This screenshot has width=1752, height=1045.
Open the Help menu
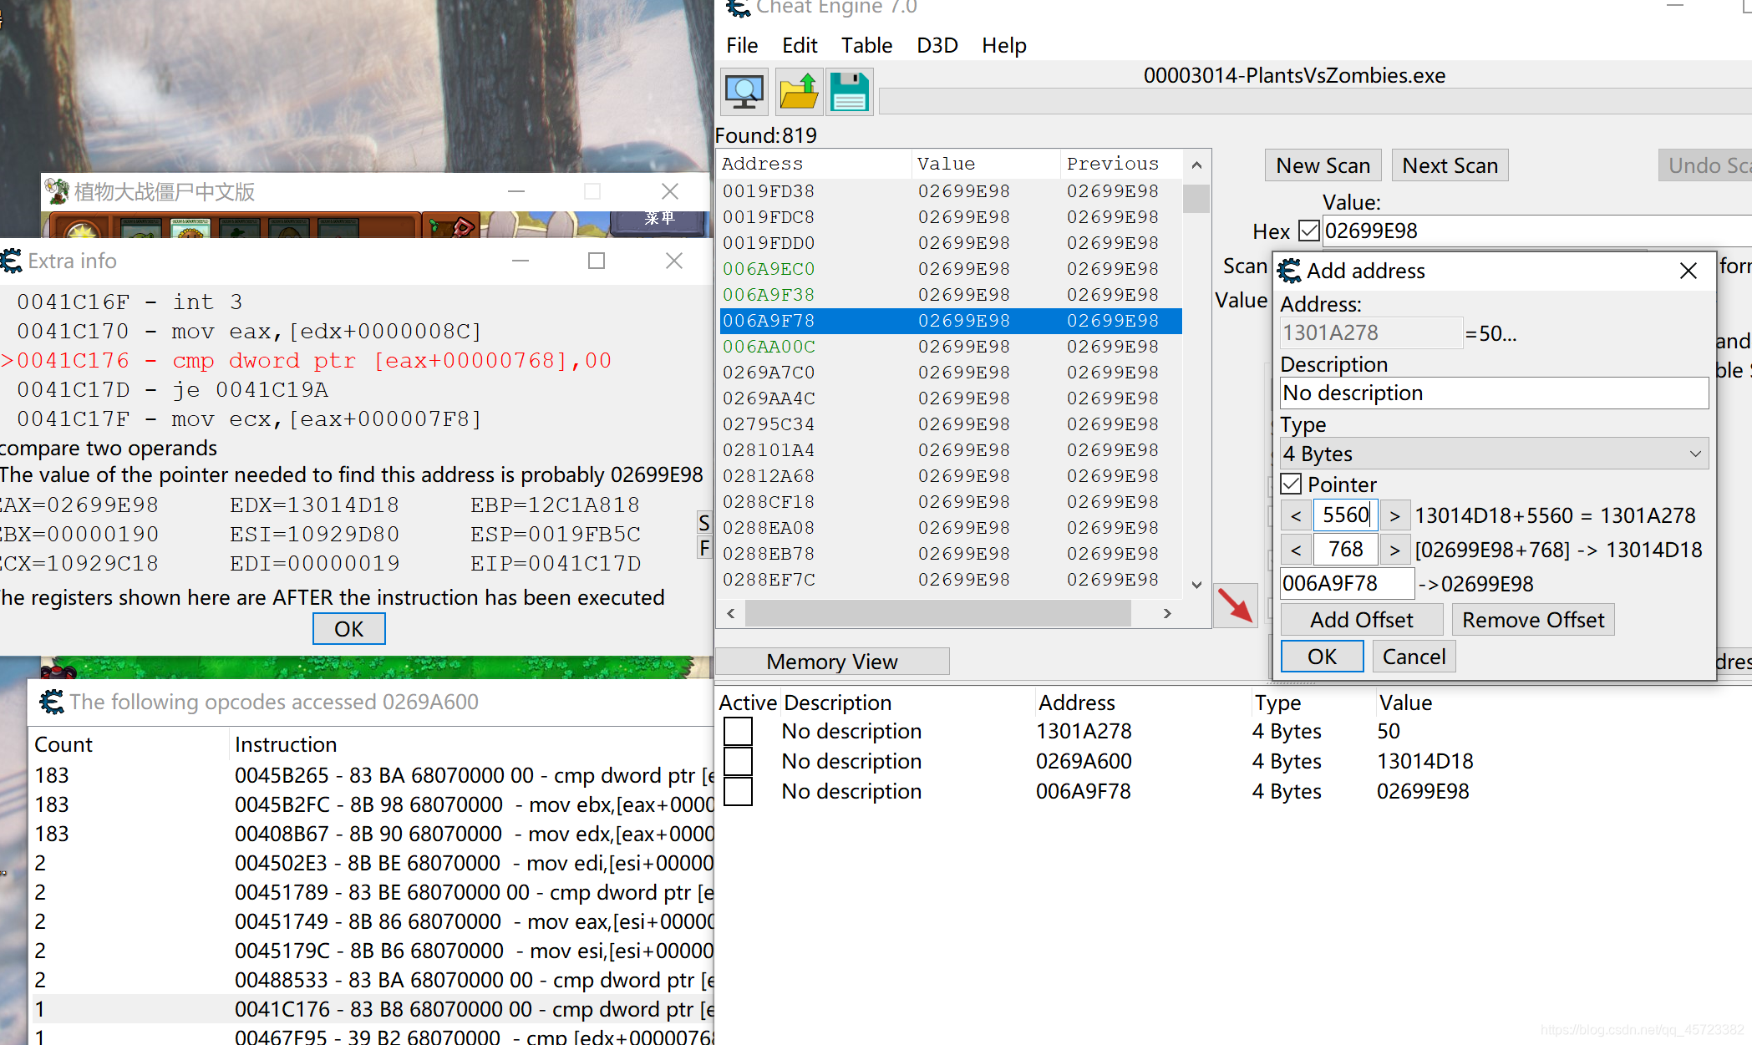[x=1002, y=46]
